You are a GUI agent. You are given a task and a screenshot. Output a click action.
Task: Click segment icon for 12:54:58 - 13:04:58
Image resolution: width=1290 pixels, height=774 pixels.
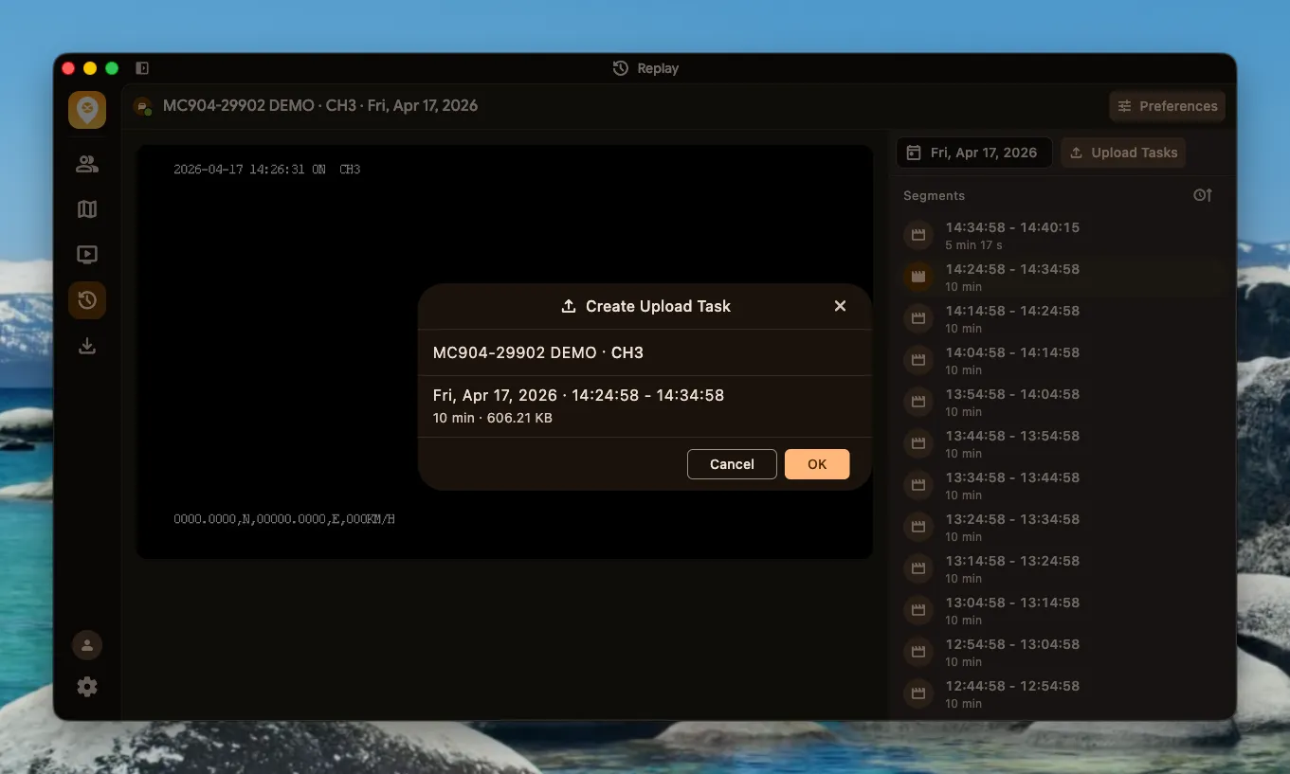click(918, 652)
